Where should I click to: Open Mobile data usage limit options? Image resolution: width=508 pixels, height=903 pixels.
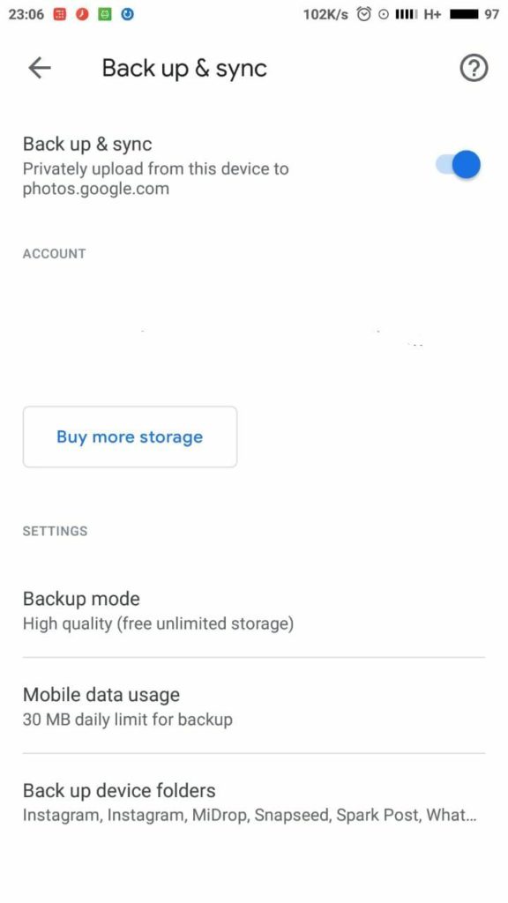pos(254,706)
